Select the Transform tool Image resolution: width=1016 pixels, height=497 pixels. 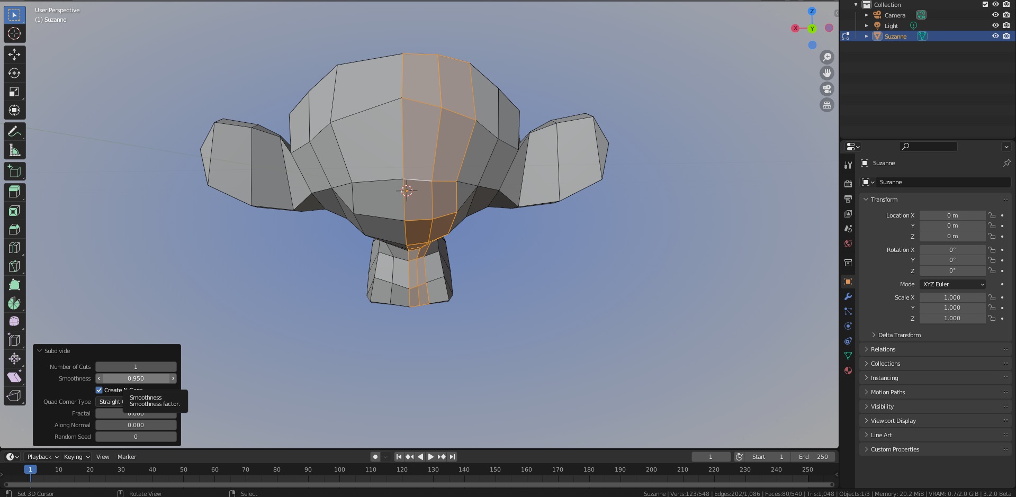click(x=14, y=110)
